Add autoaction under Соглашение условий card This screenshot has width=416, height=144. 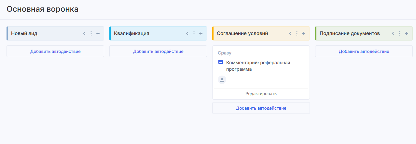coord(261,108)
